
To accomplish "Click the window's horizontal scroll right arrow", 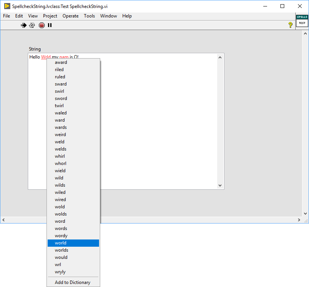I will click(299, 220).
